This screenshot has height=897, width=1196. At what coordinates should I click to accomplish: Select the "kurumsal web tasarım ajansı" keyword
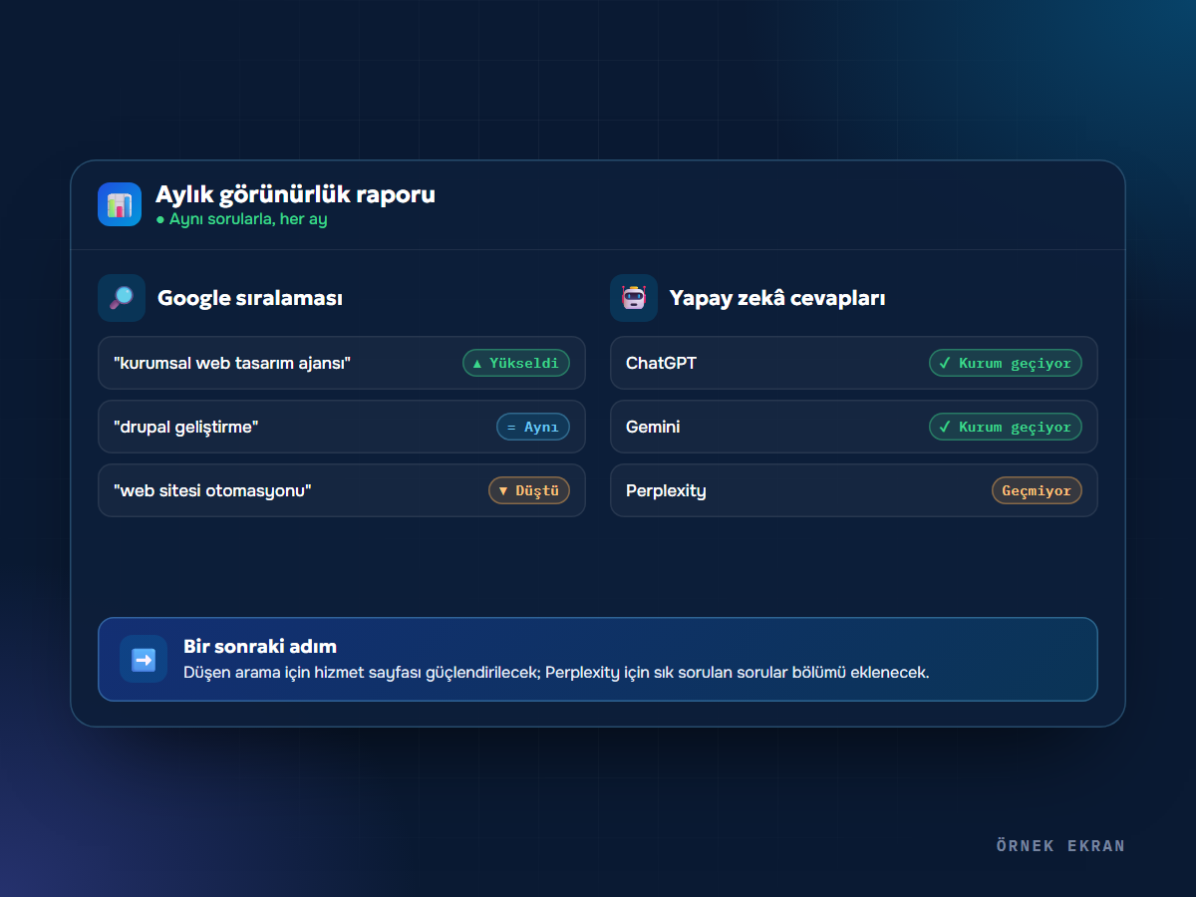coord(232,363)
